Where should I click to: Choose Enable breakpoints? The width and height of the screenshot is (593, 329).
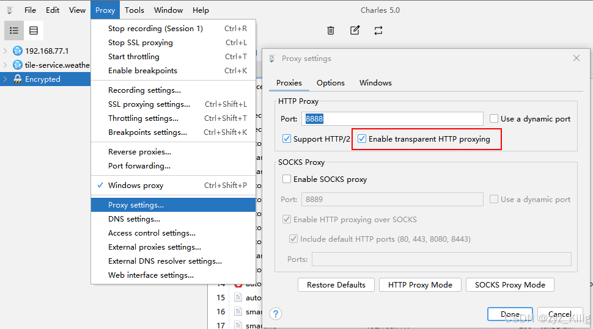(x=173, y=71)
